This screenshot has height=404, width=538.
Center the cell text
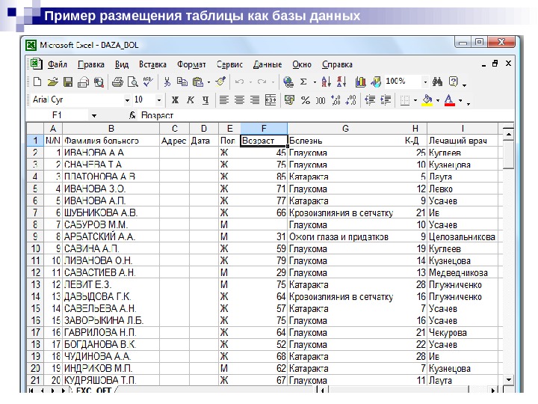click(x=239, y=100)
